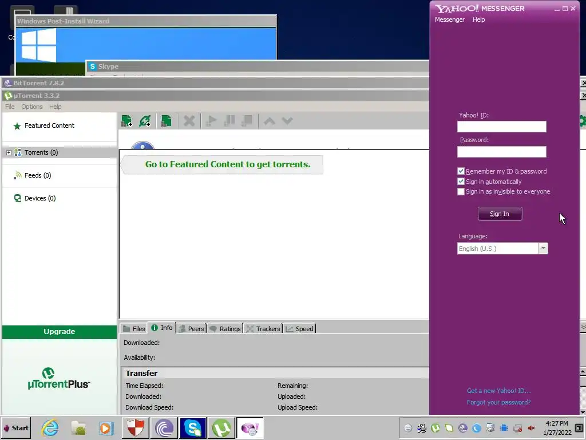Click the Pause torrent toolbar icon
Image resolution: width=586 pixels, height=440 pixels.
coord(229,121)
